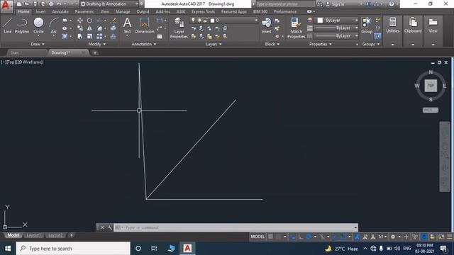
Task: Click Match Properties tool
Action: 297,28
